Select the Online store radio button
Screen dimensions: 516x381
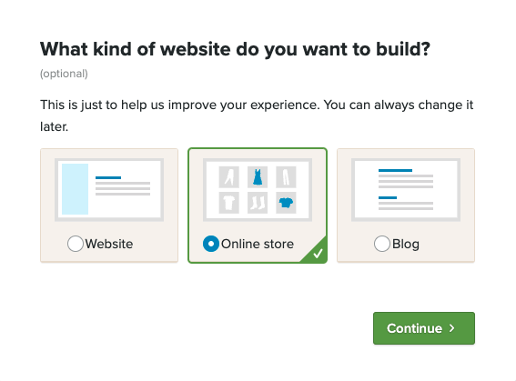tap(211, 244)
